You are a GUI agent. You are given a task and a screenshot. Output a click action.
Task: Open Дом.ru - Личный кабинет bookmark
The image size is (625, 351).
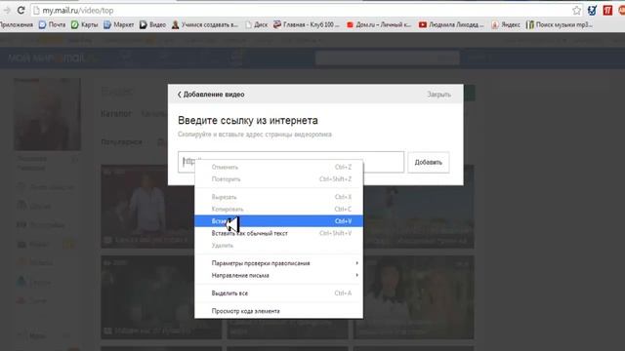(x=379, y=24)
